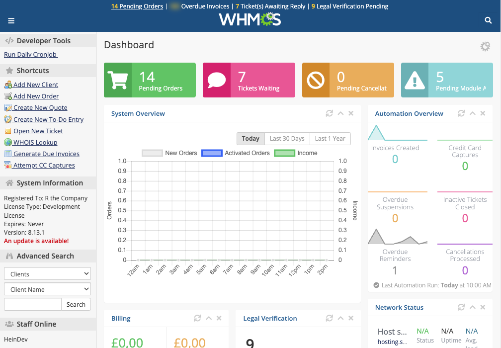501x348 pixels.
Task: Refresh the Automation Overview widget
Action: click(x=461, y=113)
